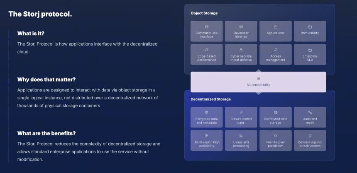
Task: Click the Cyber security lock icon
Action: coord(241,50)
